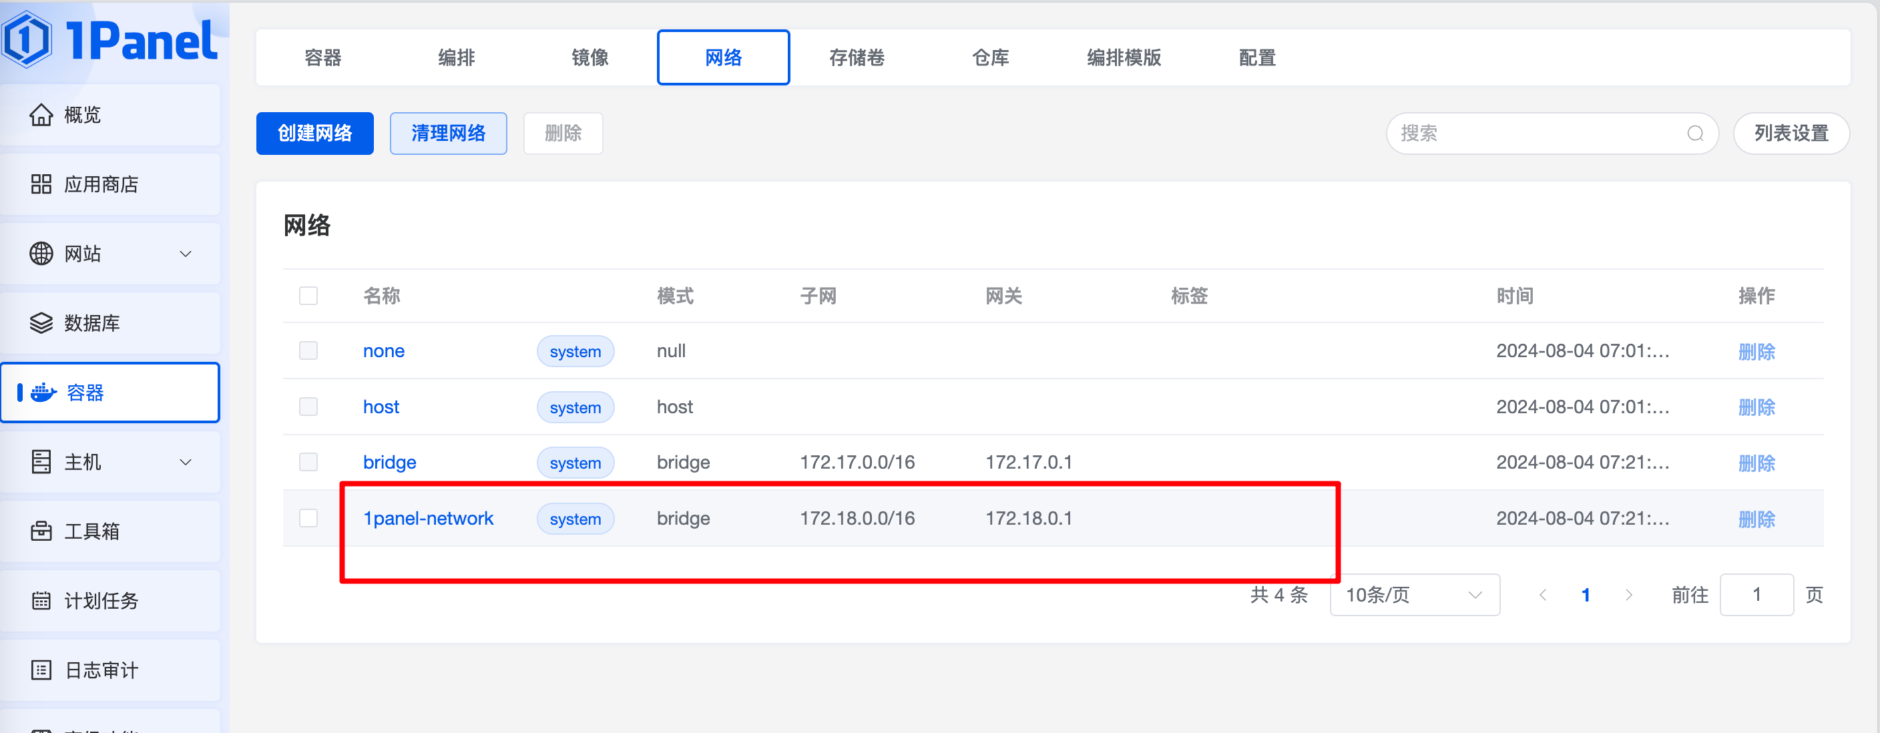Open the none network link

(384, 351)
